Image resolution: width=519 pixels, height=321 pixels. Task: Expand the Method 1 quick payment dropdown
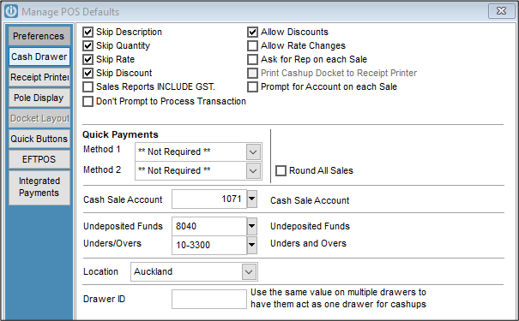point(253,152)
